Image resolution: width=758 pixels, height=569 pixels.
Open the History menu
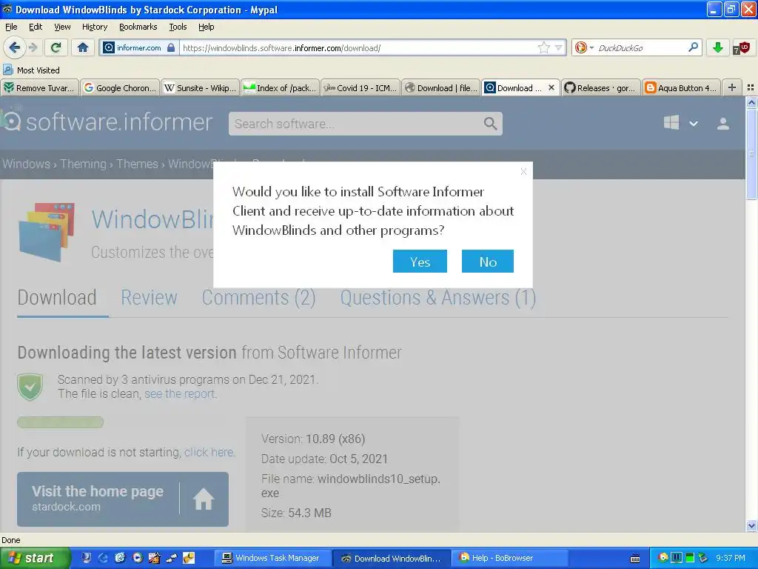(95, 27)
